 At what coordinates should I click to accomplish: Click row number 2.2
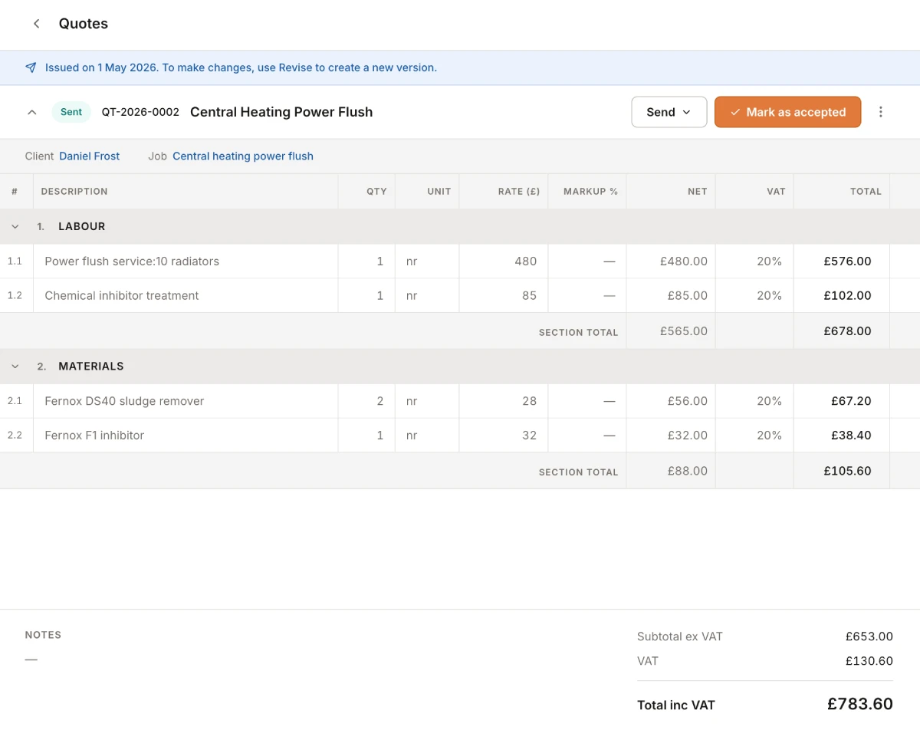(15, 435)
